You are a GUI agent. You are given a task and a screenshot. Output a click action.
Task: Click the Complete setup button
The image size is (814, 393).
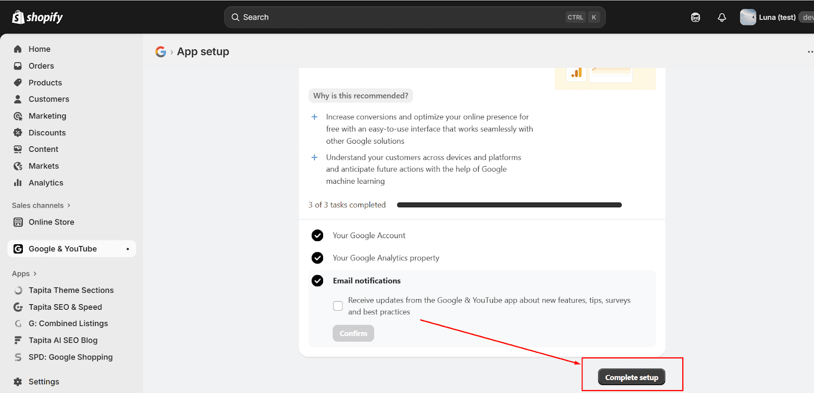click(x=631, y=377)
